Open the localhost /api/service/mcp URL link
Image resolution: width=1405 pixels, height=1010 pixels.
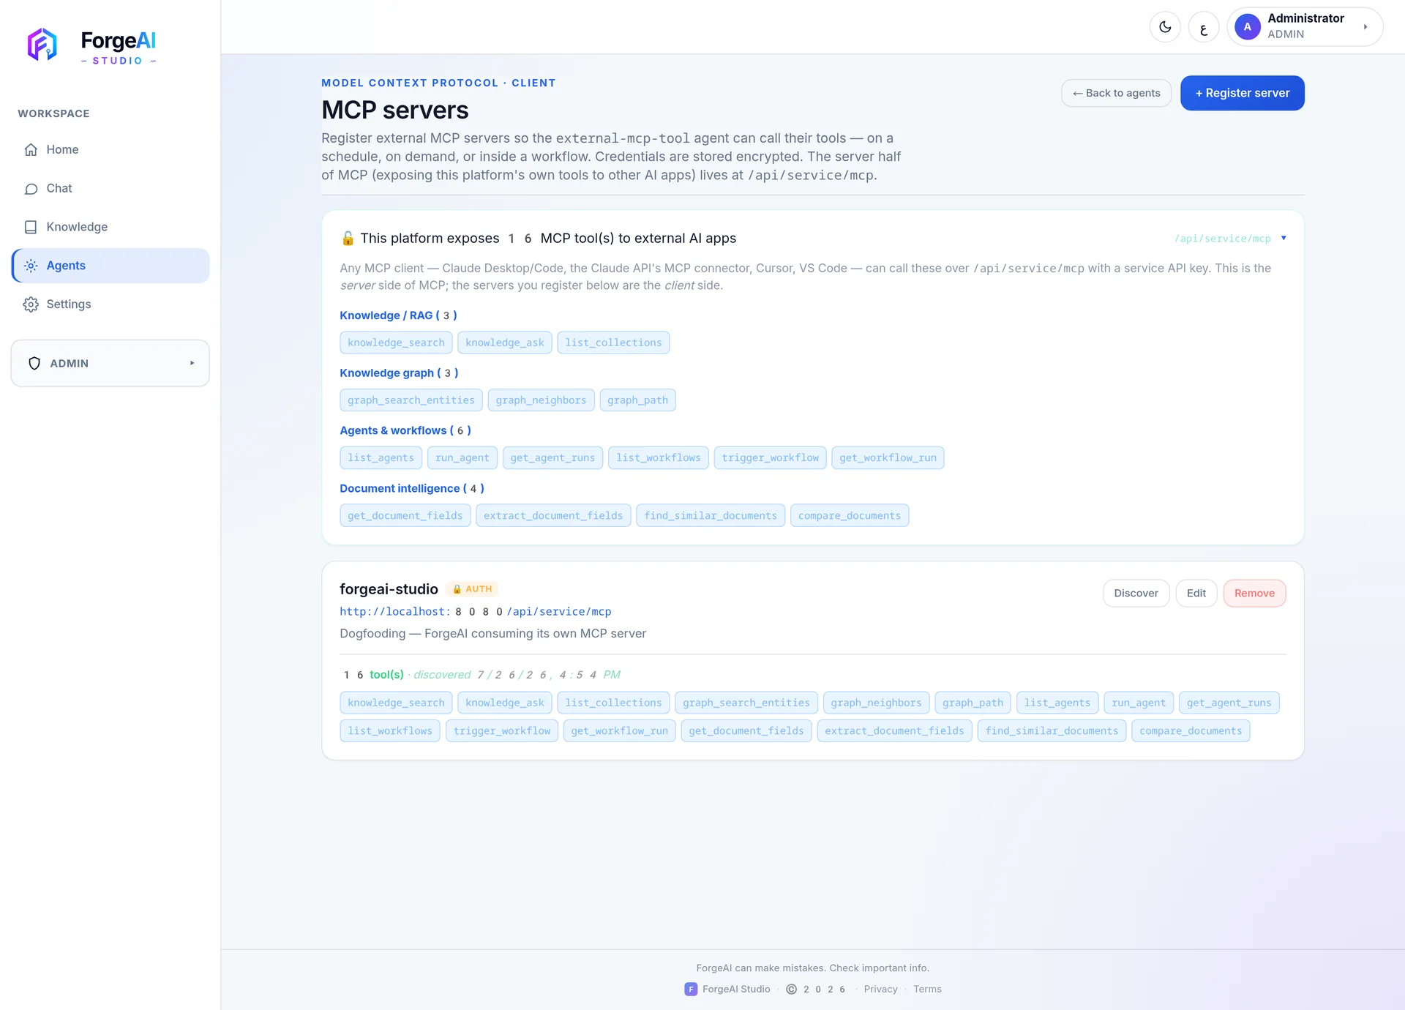475,612
